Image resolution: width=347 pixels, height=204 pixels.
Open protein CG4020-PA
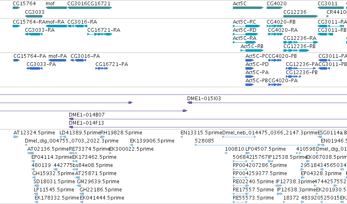pos(283,81)
